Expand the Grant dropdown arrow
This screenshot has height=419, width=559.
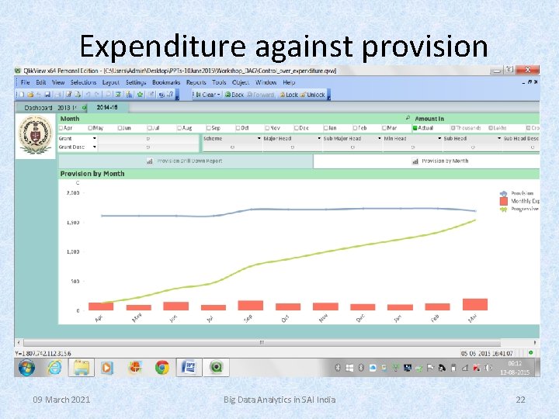pyautogui.click(x=95, y=138)
